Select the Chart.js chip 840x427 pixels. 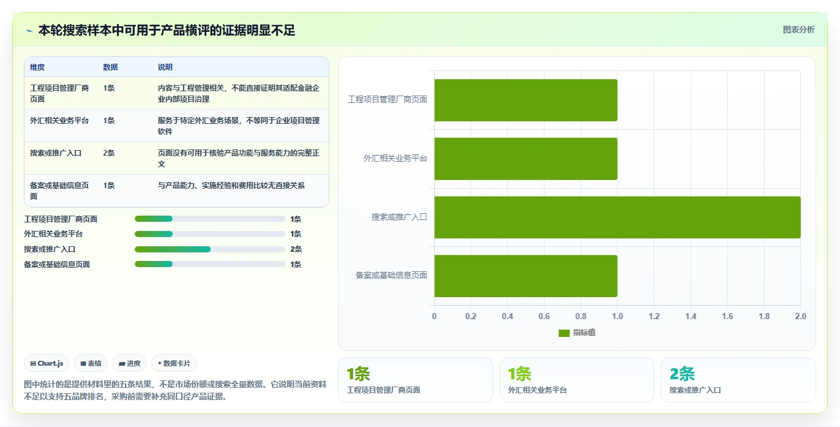tap(47, 363)
